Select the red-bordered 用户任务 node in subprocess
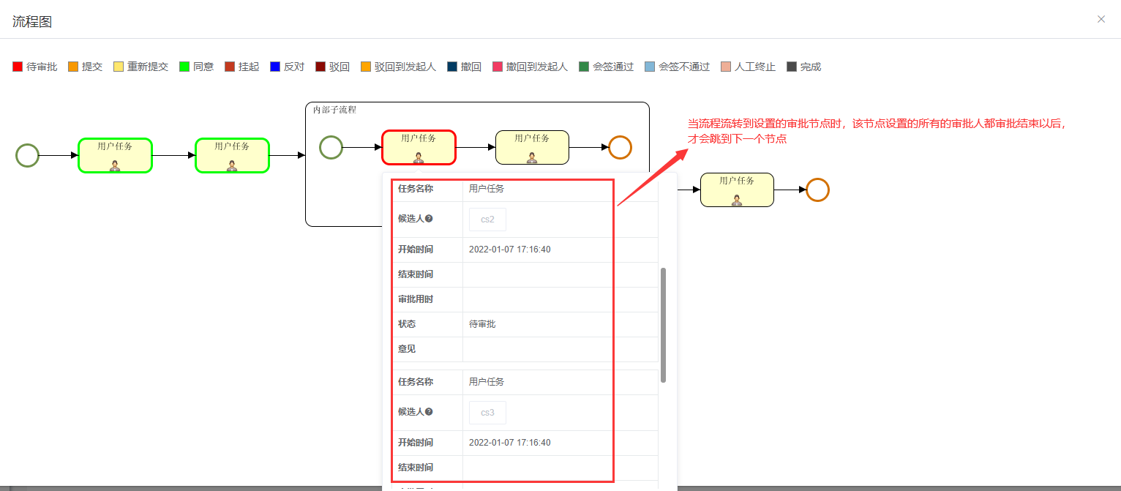The image size is (1121, 491). [419, 147]
